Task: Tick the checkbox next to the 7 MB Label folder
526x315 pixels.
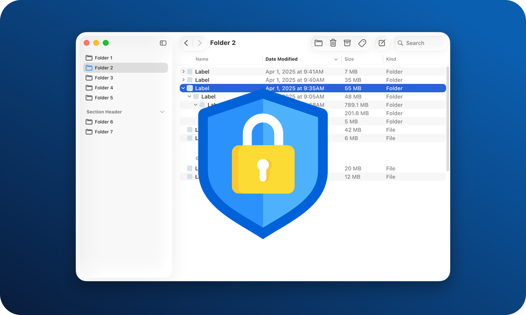Action: pyautogui.click(x=189, y=71)
